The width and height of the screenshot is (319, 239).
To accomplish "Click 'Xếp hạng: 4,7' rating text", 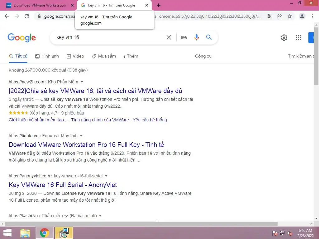I will 44,113.
